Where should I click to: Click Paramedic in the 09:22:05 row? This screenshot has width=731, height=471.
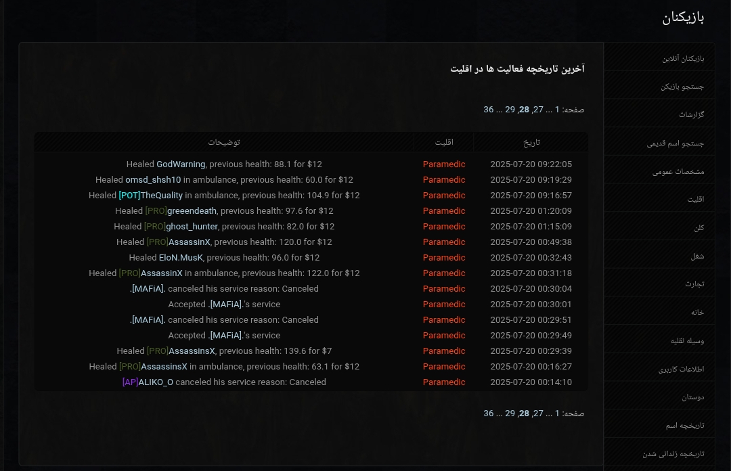pyautogui.click(x=444, y=164)
